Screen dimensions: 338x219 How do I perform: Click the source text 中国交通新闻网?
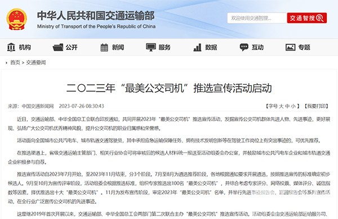[38, 106]
